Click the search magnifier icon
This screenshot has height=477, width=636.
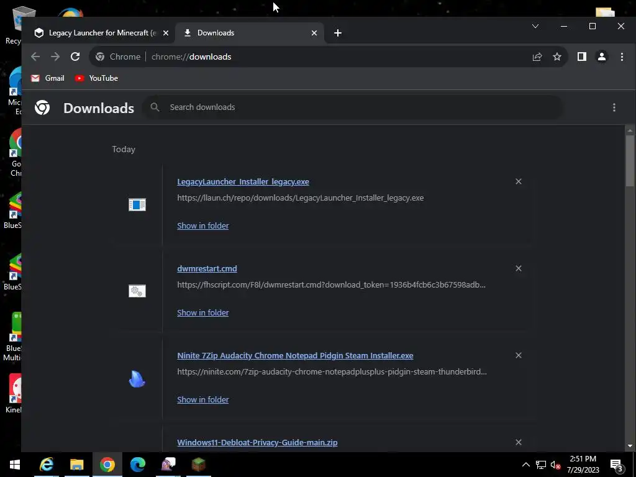click(155, 107)
